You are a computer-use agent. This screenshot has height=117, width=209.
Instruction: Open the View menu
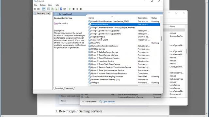point(50,5)
